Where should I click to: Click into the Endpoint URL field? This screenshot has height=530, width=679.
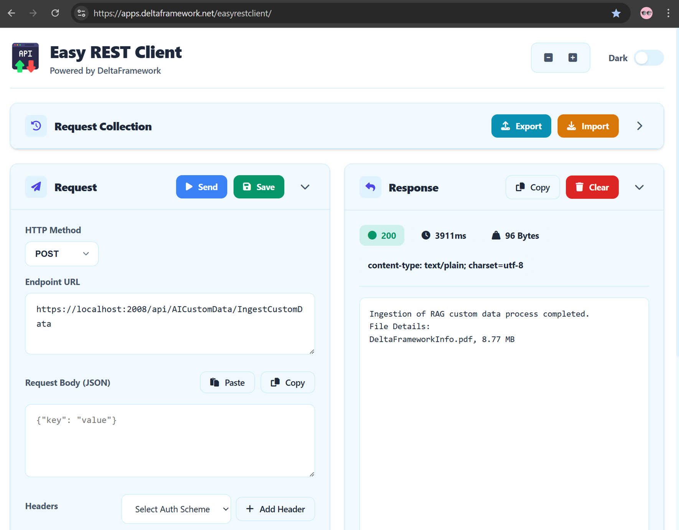pyautogui.click(x=170, y=324)
